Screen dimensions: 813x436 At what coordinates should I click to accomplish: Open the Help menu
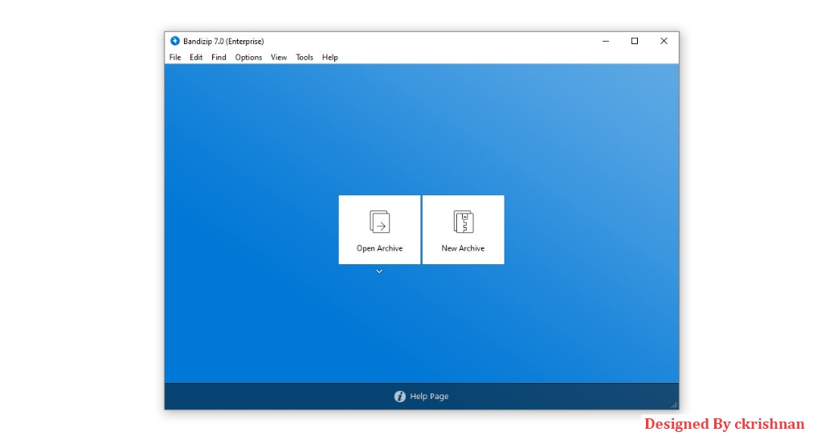pyautogui.click(x=329, y=58)
